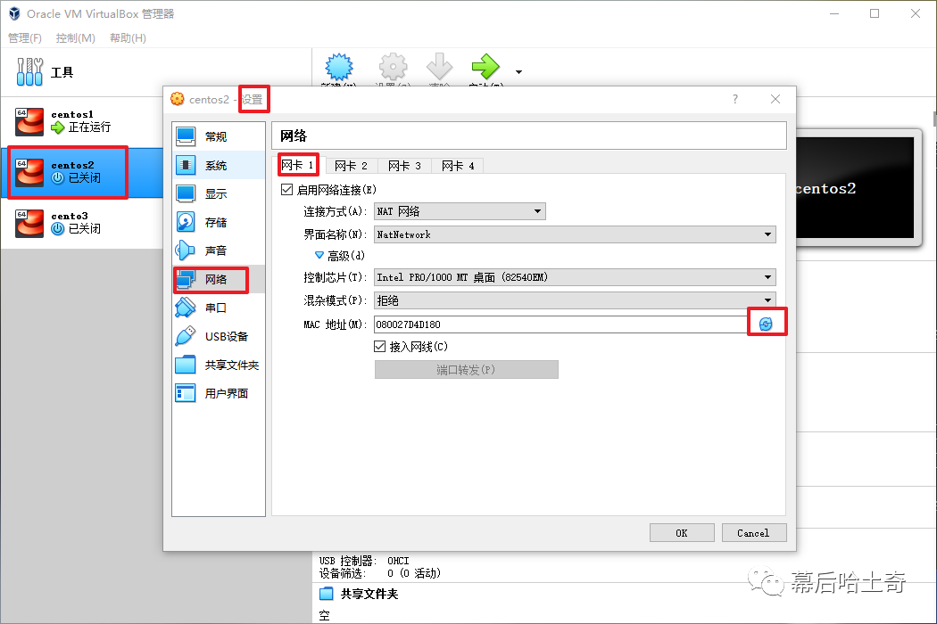
Task: Open the 共享文件夹 settings category
Action: click(230, 365)
